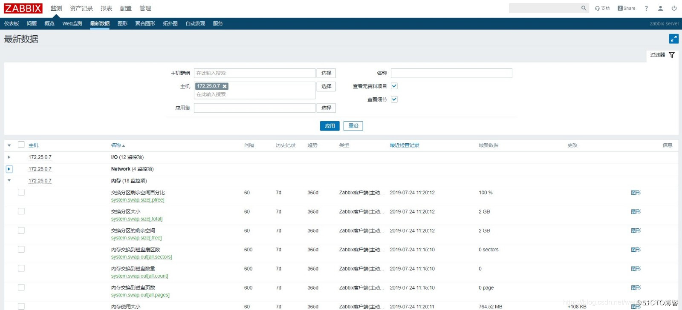The width and height of the screenshot is (682, 310).
Task: Go to 仪表板 submenu
Action: click(12, 23)
